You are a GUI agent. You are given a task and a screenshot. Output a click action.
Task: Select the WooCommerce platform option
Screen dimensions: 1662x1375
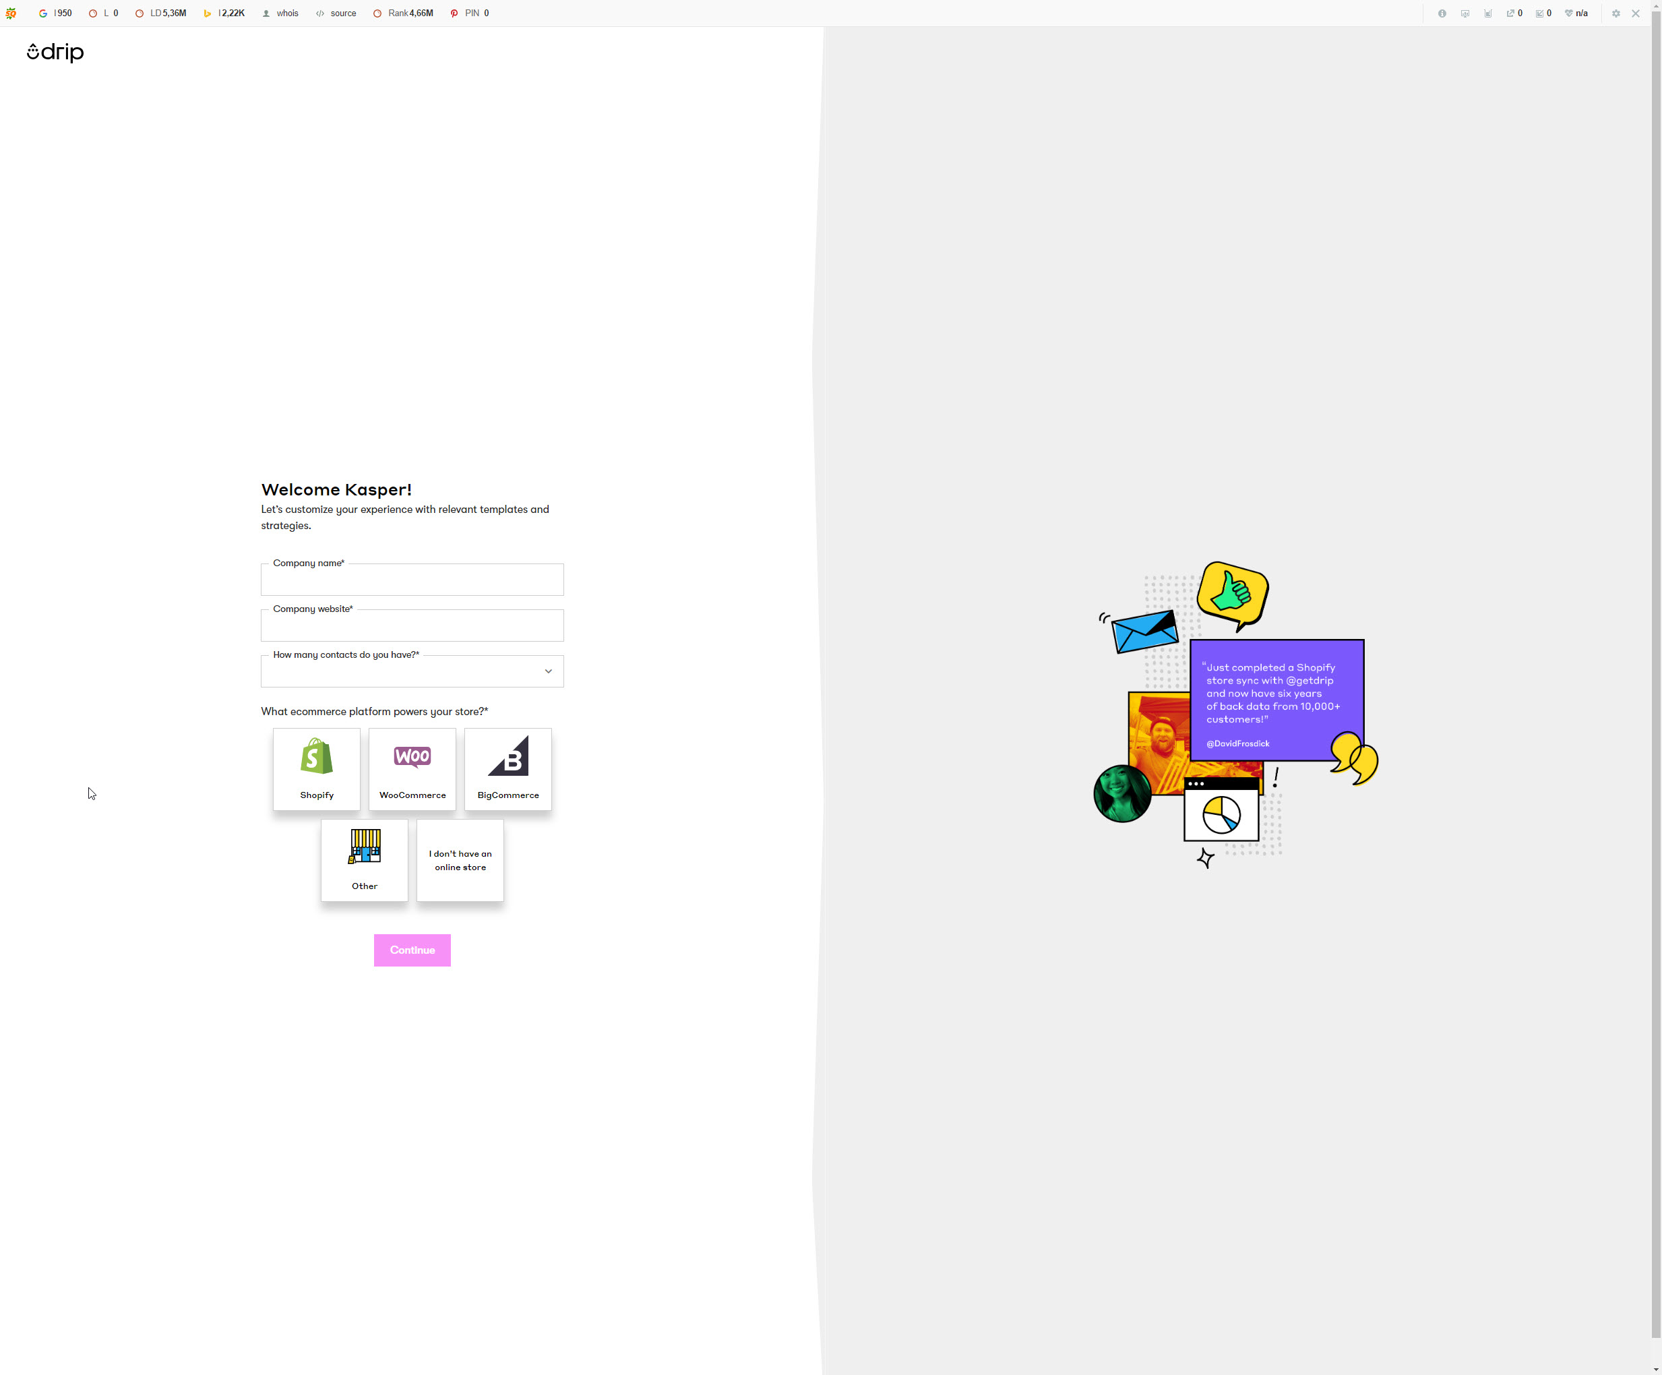pyautogui.click(x=412, y=768)
